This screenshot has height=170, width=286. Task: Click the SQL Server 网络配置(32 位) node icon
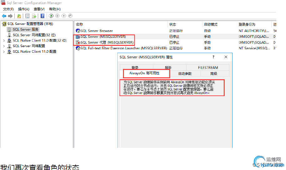9,35
